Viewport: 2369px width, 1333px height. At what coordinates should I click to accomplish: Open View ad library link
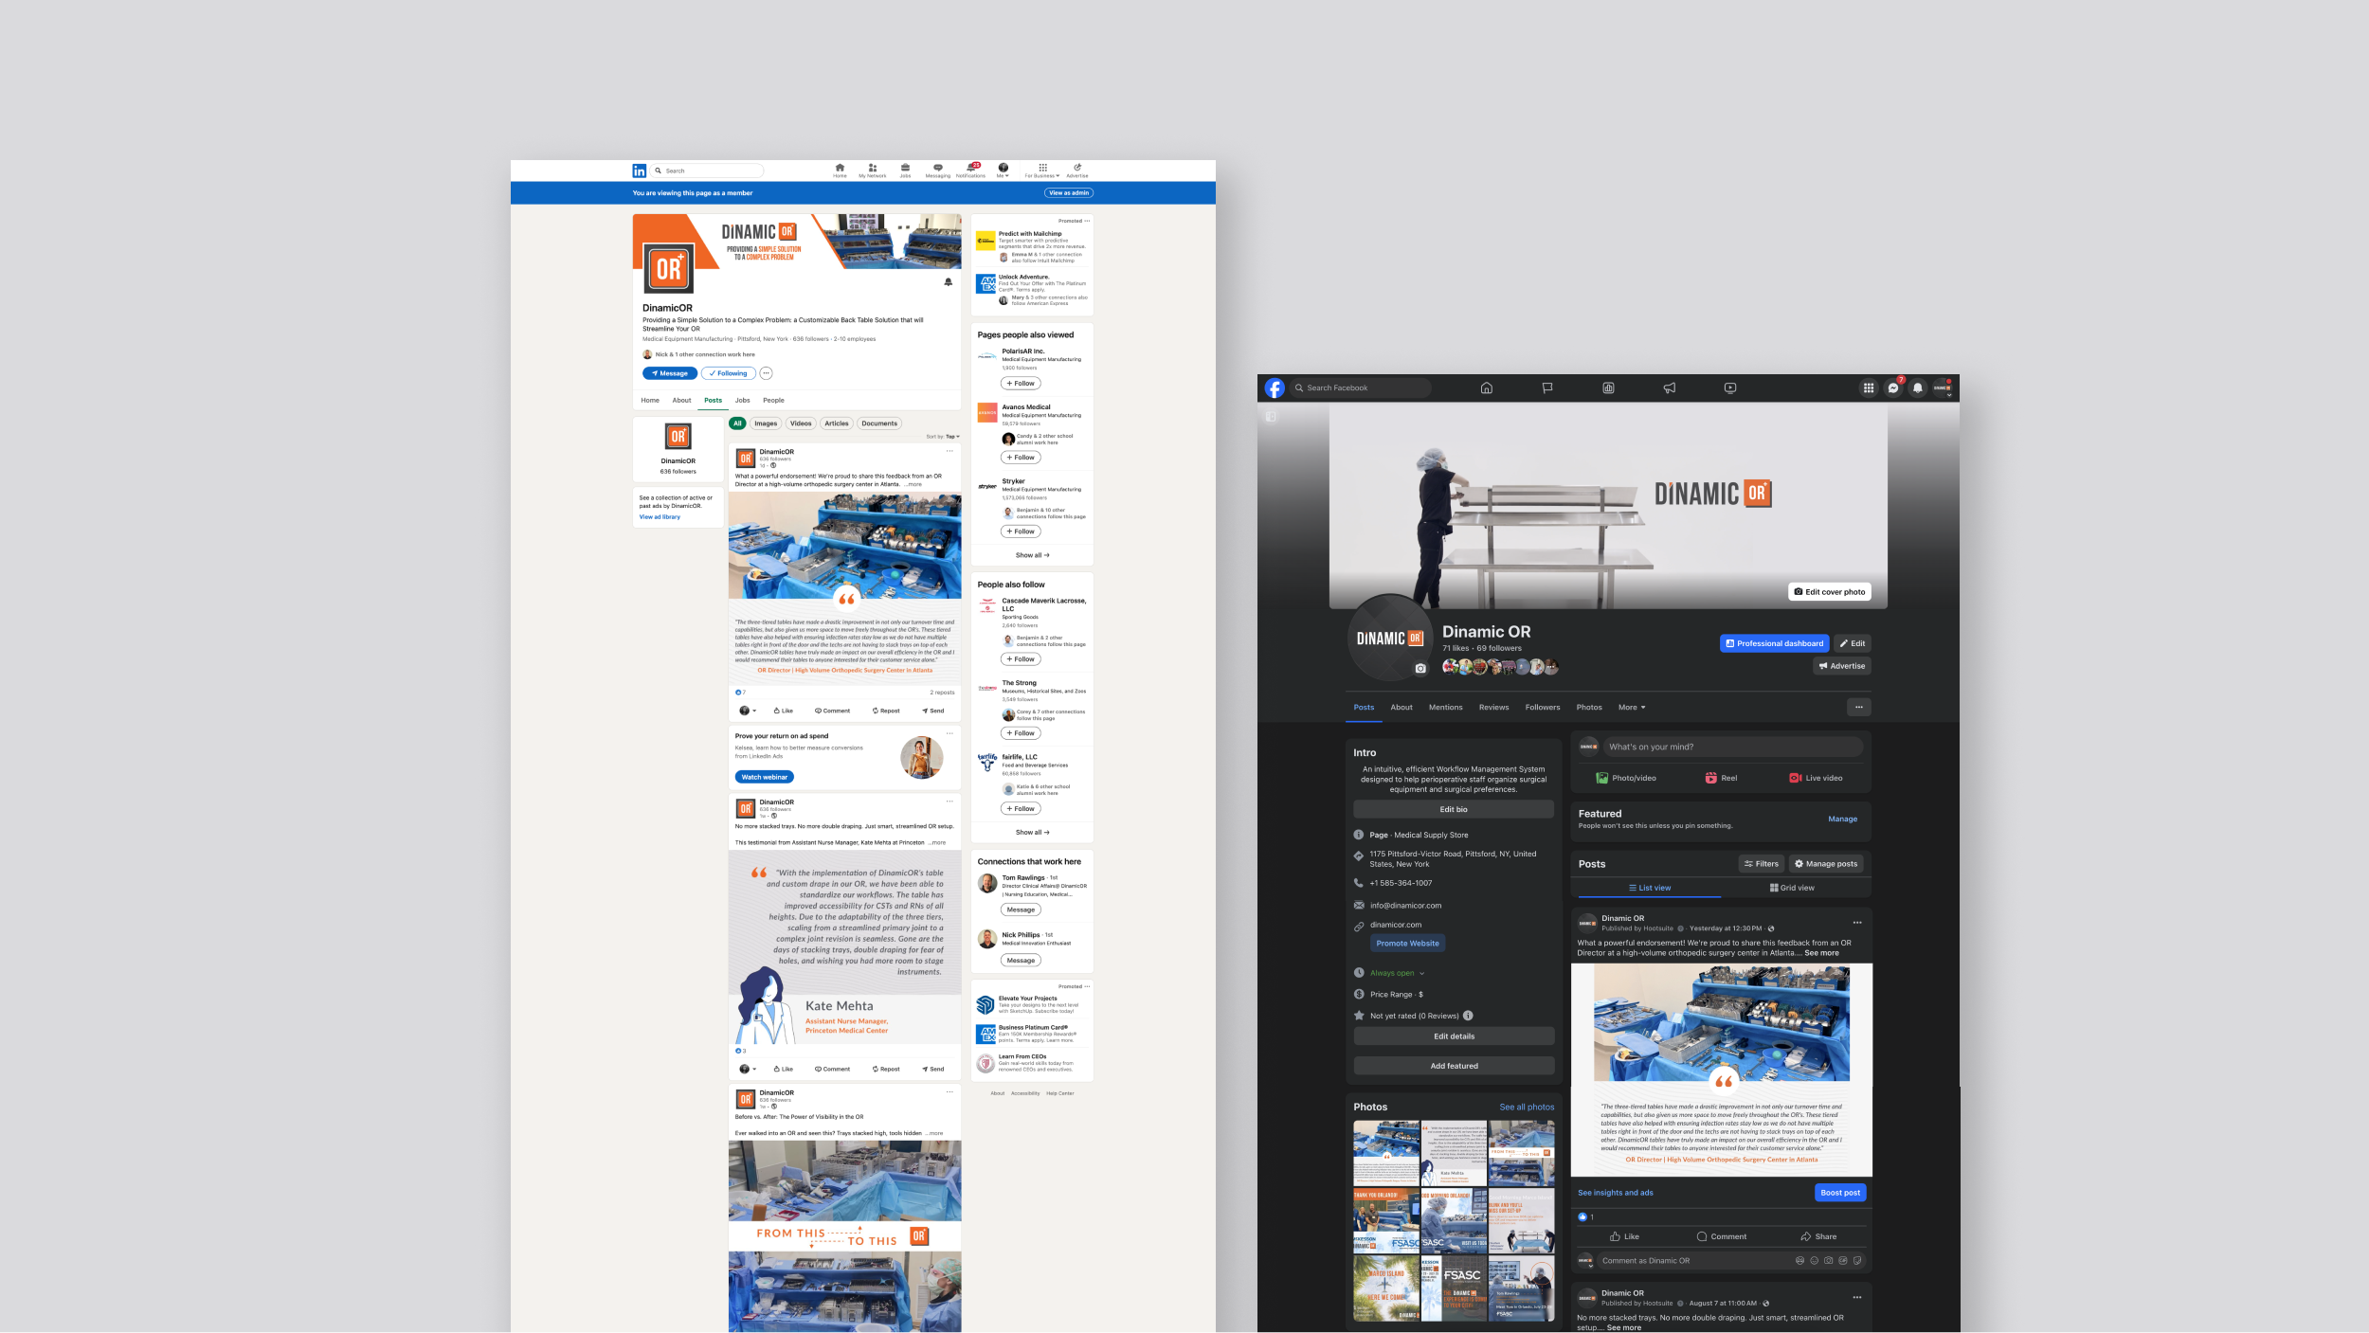[x=660, y=517]
